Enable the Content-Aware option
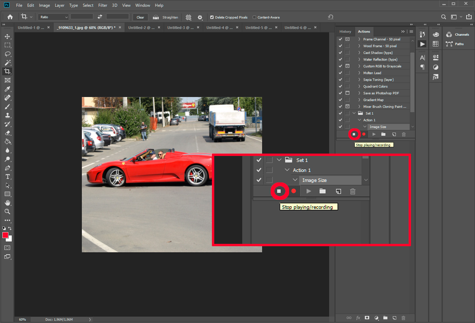 pyautogui.click(x=255, y=17)
